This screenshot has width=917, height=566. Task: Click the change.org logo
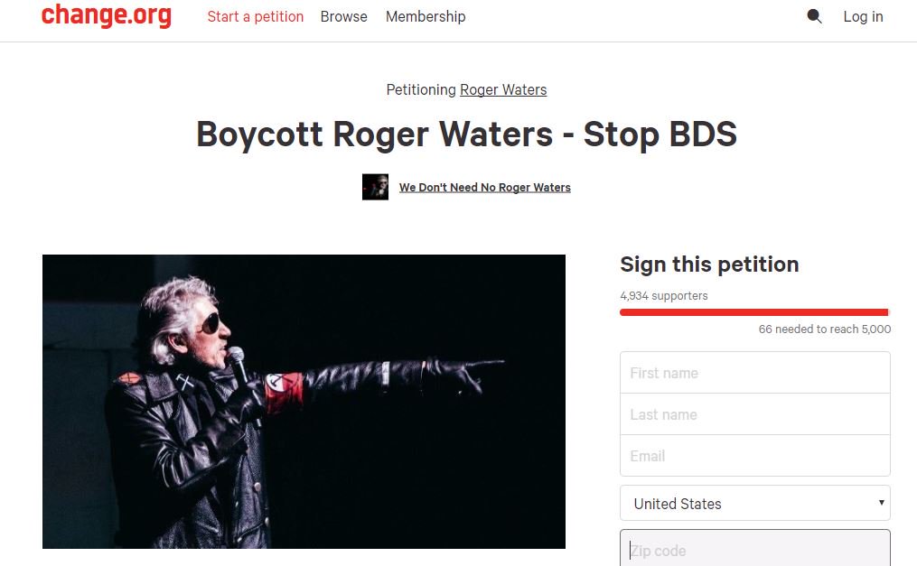pyautogui.click(x=106, y=15)
